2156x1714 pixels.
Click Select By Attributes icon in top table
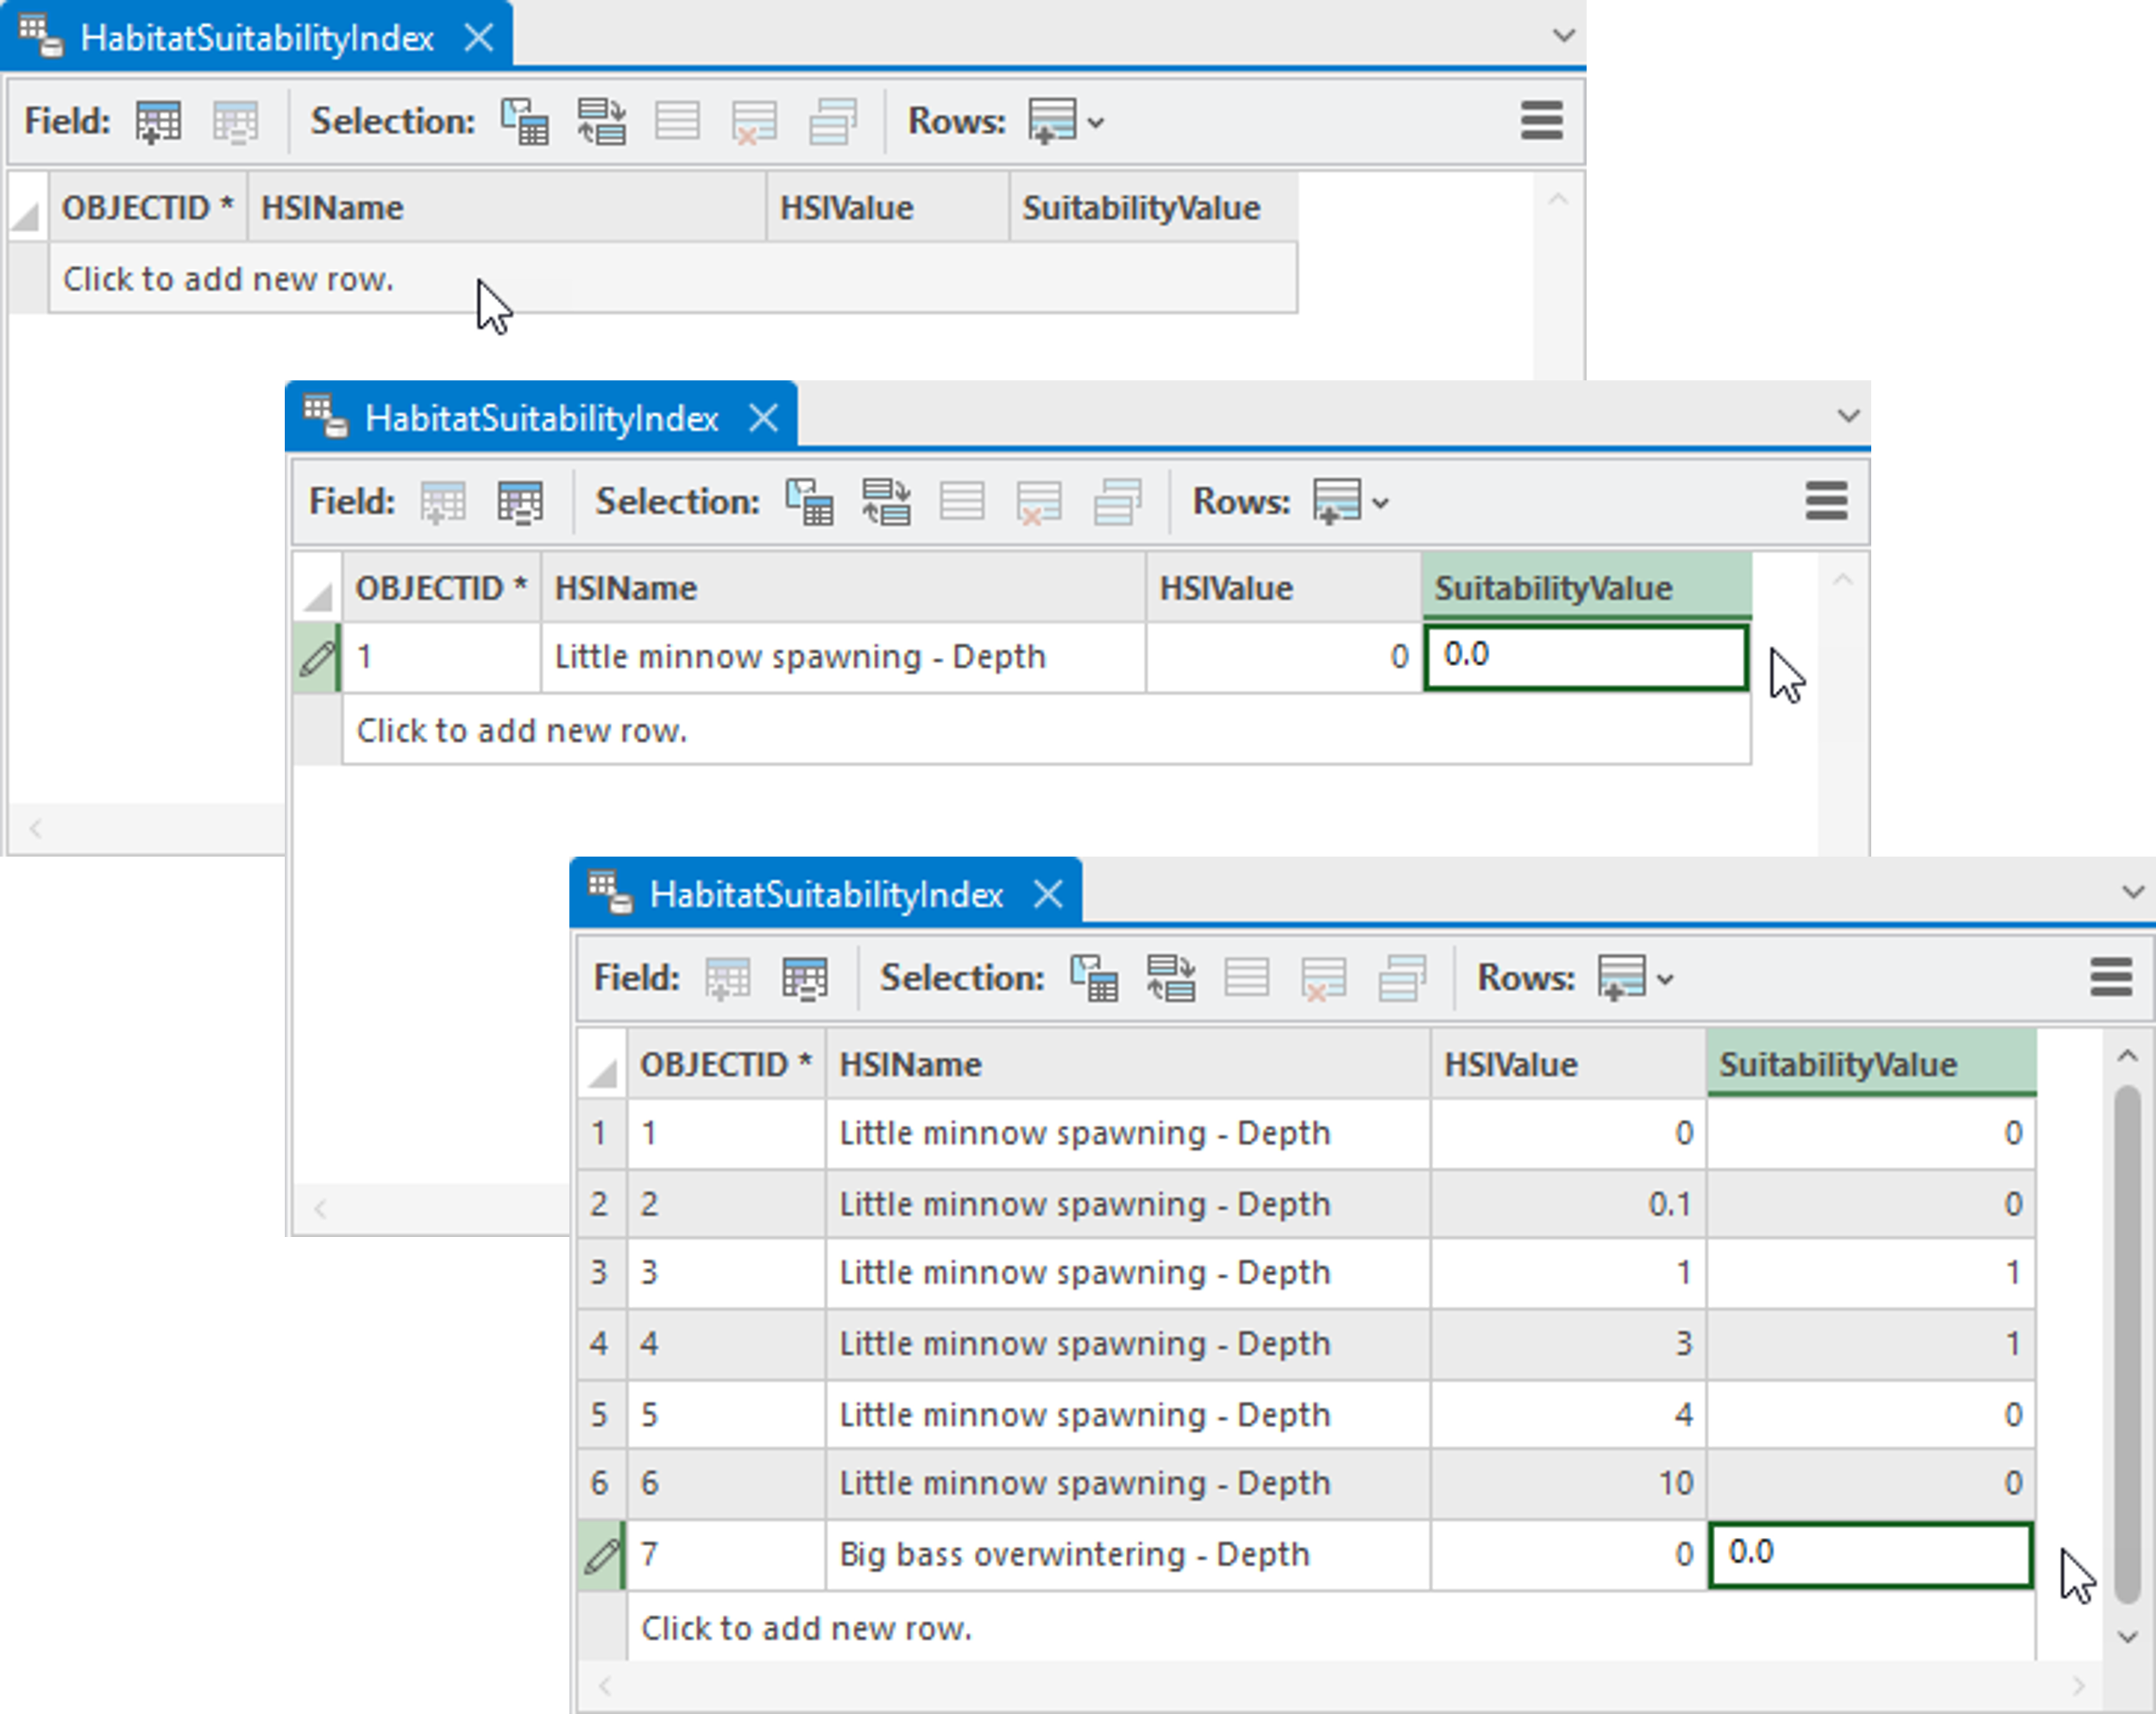coord(525,122)
